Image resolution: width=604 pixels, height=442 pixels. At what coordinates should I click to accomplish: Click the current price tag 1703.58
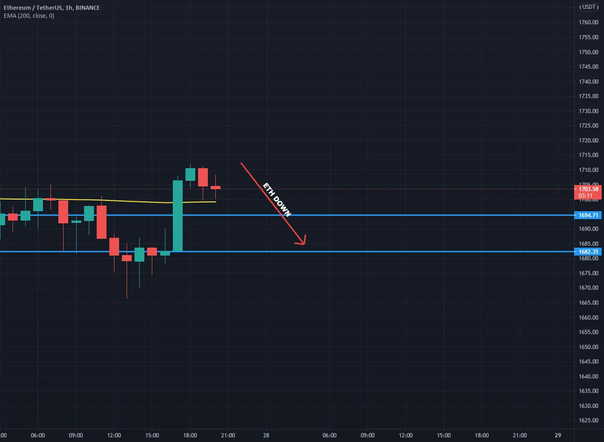[x=588, y=189]
